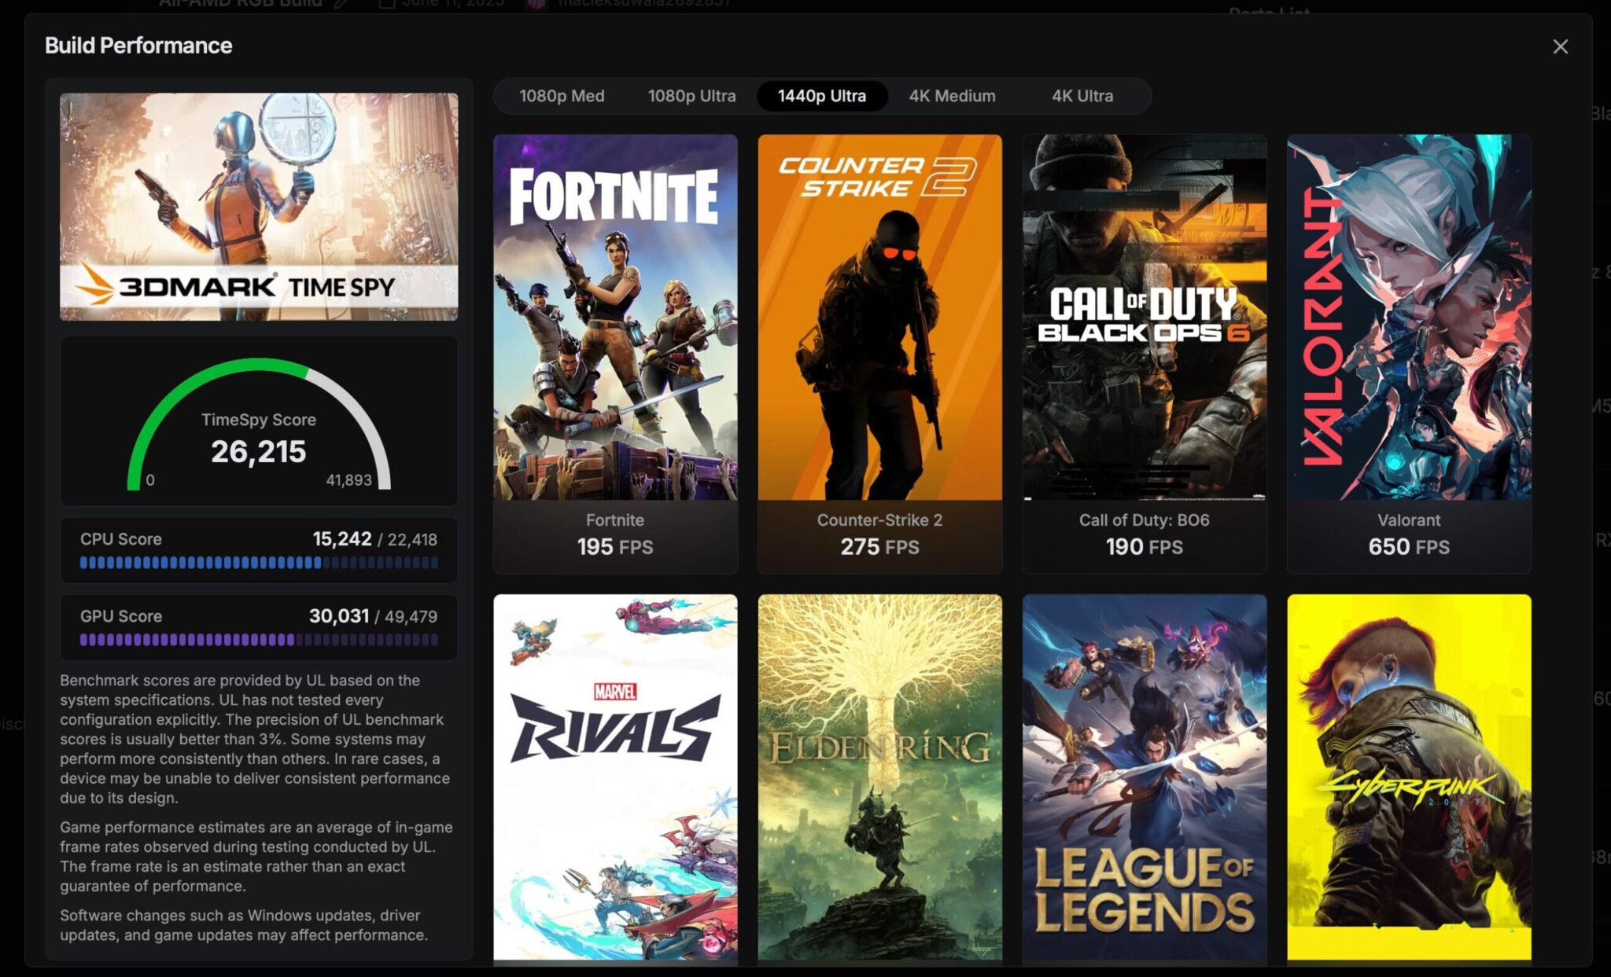Select Call of Duty Black Ops 6 cover
Image resolution: width=1611 pixels, height=977 pixels.
pyautogui.click(x=1144, y=317)
